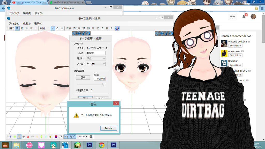Screen dimensions: 265x149
Task: Open the 編集(E) menu in morph editor
Action: [x=27, y=24]
